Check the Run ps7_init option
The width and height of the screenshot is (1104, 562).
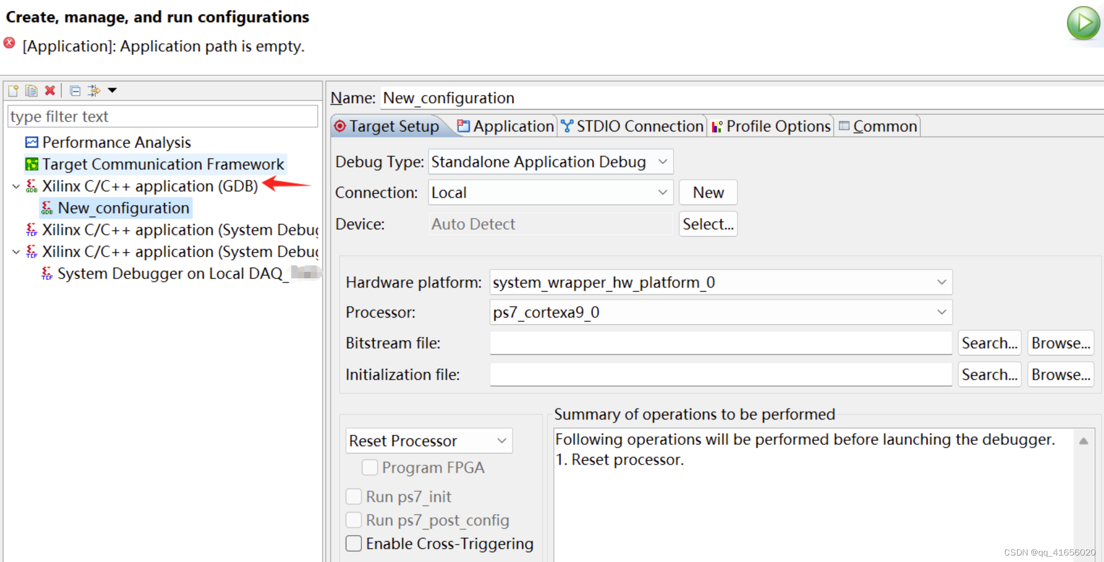pos(353,496)
